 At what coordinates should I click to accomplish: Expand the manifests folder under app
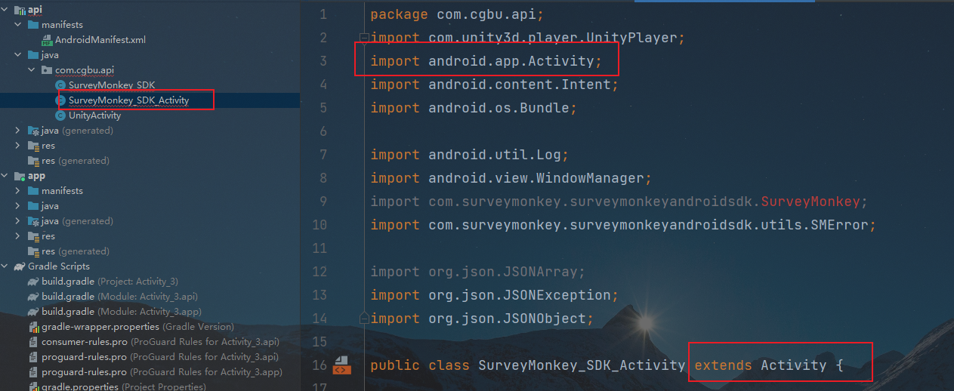[x=19, y=191]
